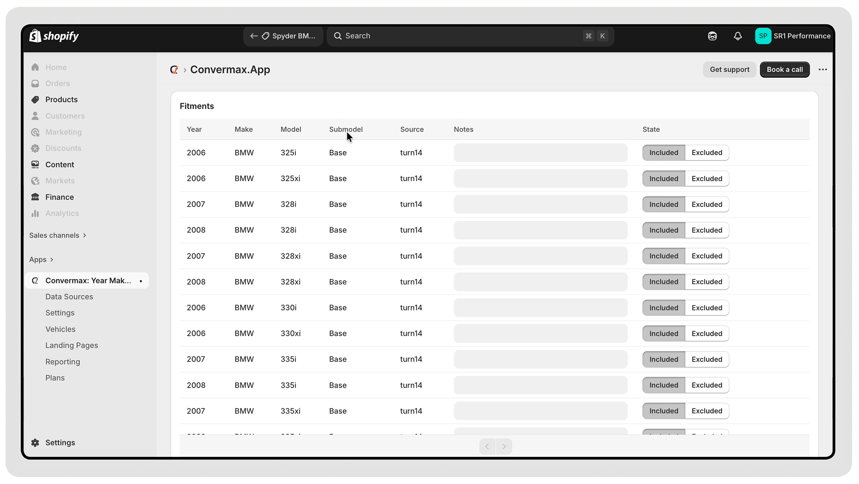Image resolution: width=859 pixels, height=484 pixels.
Task: Open the Sidekick assistant icon
Action: [712, 36]
